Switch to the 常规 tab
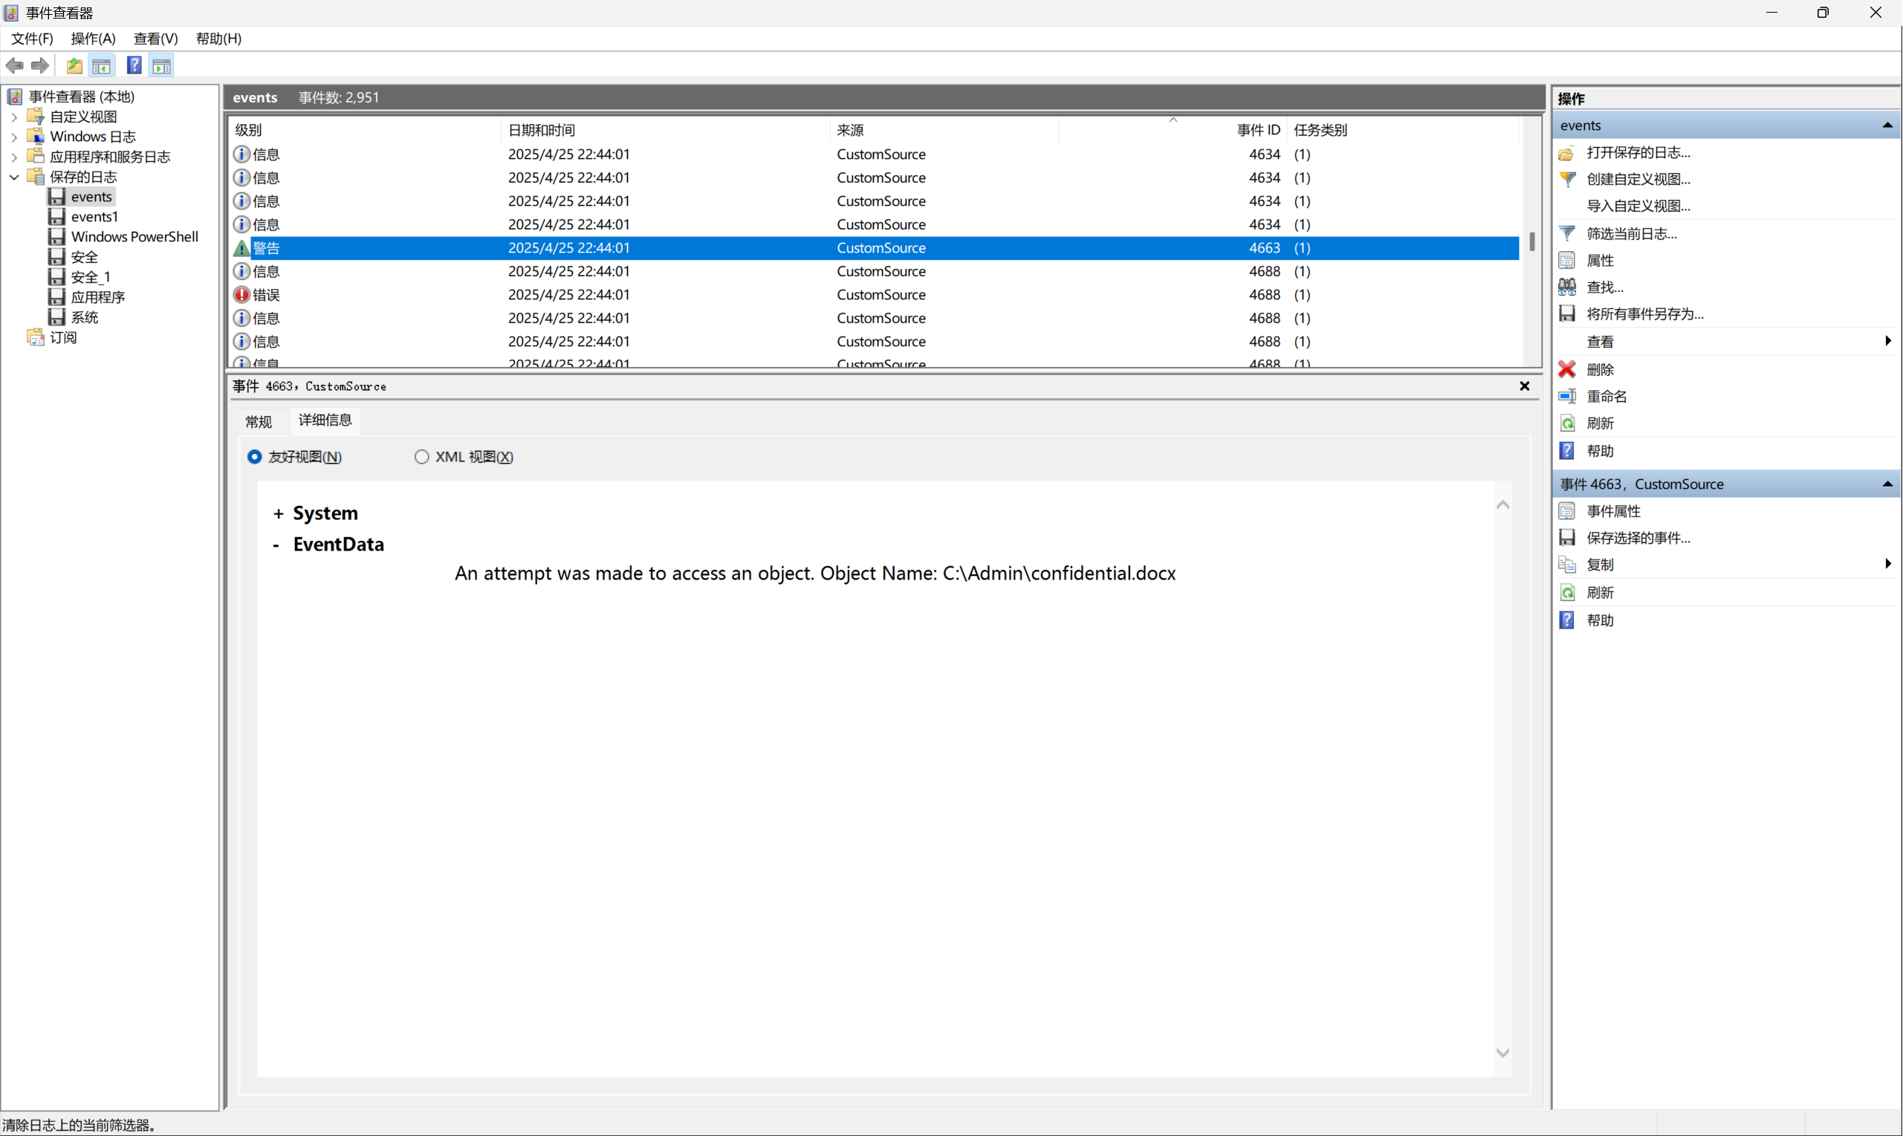The height and width of the screenshot is (1136, 1903). coord(258,422)
